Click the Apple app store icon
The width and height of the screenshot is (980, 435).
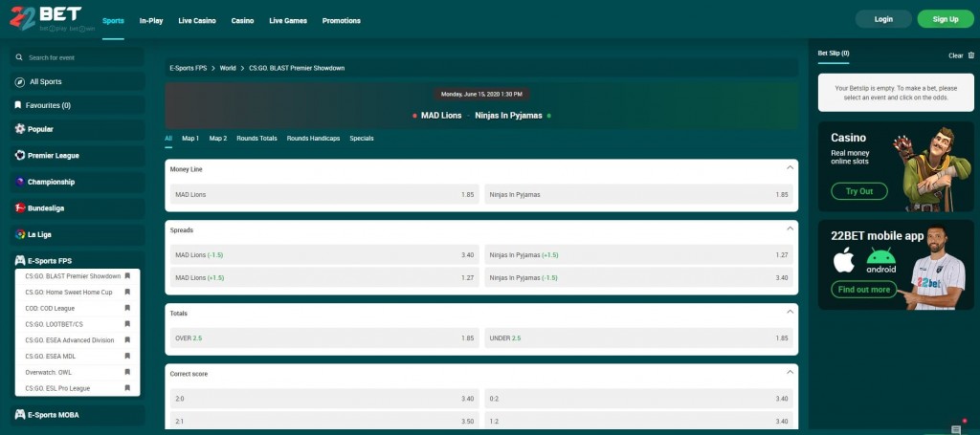click(x=844, y=260)
